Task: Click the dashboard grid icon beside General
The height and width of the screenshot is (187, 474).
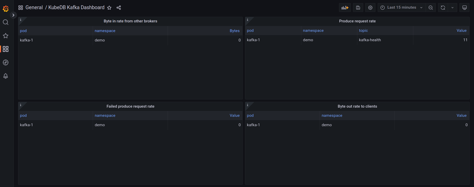Action: point(21,8)
